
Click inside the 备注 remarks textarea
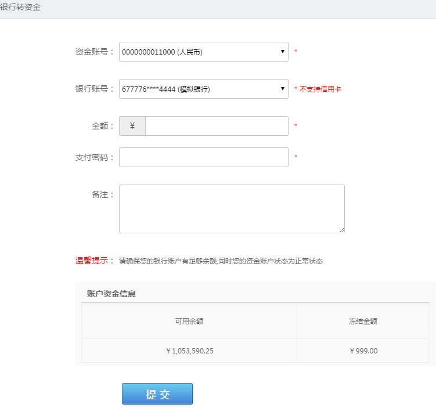pyautogui.click(x=232, y=209)
